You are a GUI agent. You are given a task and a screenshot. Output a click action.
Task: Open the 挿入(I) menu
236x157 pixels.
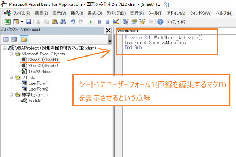pos(77,14)
